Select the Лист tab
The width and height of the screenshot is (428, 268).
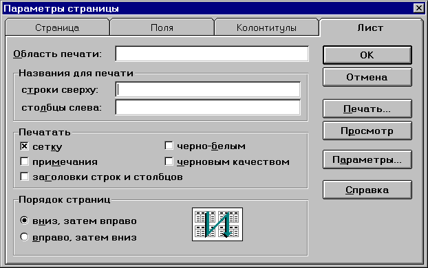coord(370,27)
